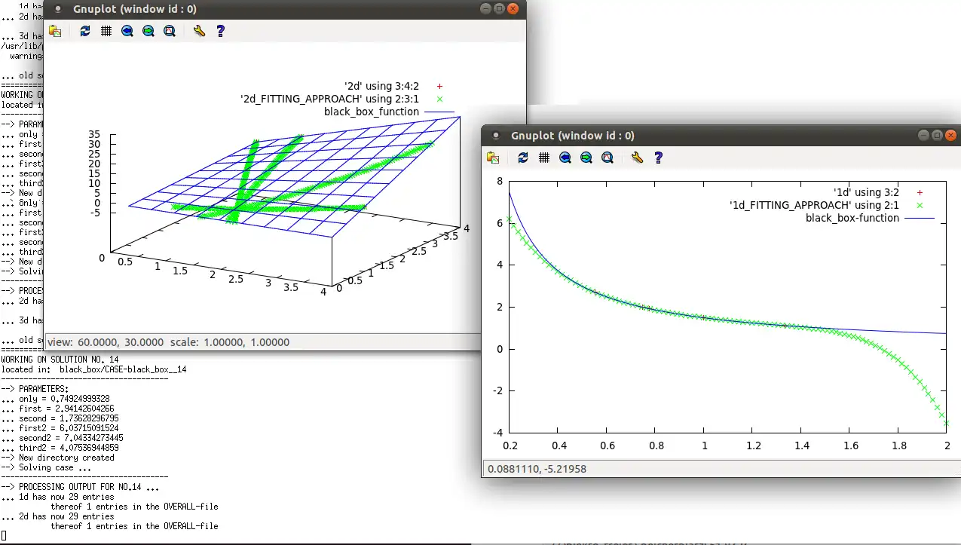Click x-axis label 0.2 on 1D plot
The image size is (961, 545).
(510, 445)
